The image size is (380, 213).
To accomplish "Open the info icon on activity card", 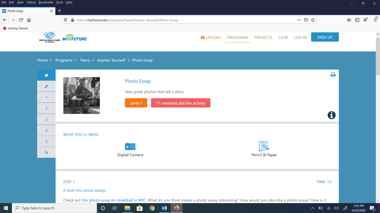I will click(x=331, y=115).
